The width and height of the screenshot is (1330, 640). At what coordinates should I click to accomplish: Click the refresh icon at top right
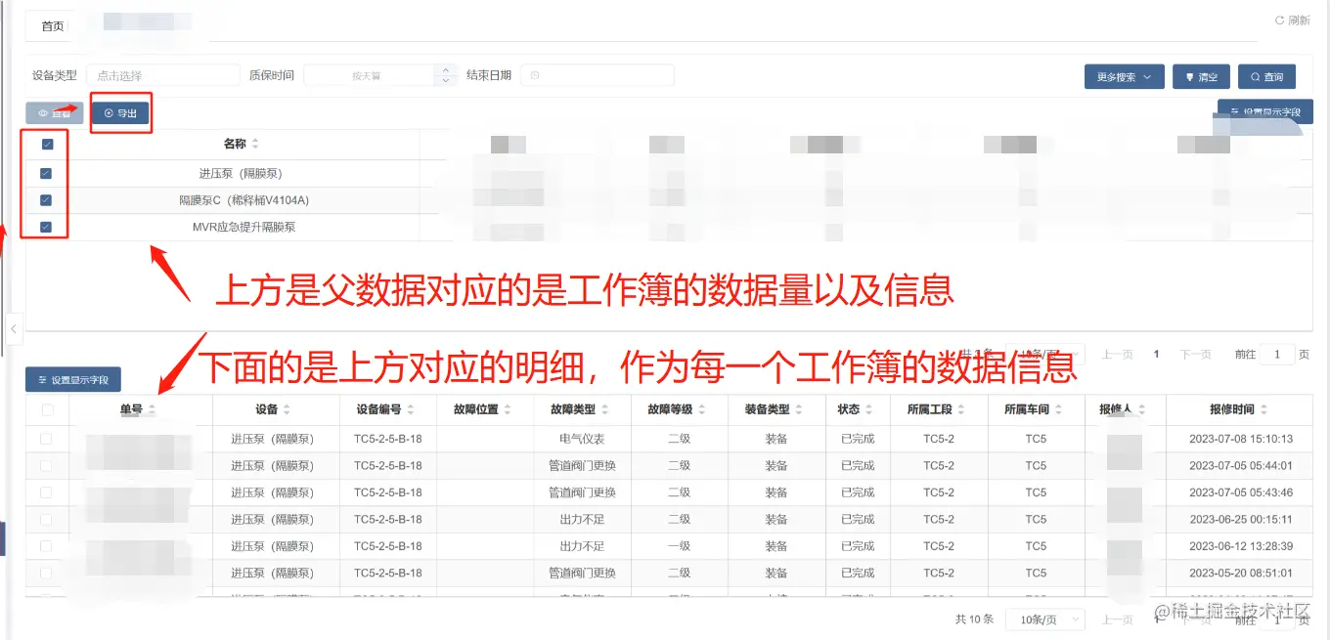1280,19
